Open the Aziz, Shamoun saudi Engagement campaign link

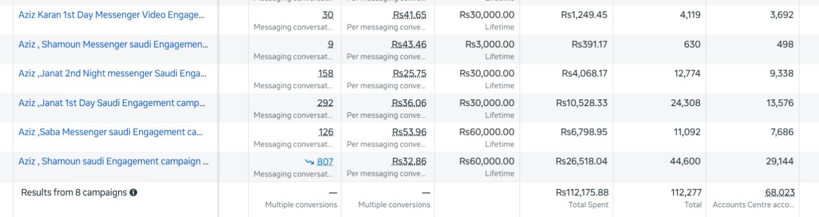(113, 161)
